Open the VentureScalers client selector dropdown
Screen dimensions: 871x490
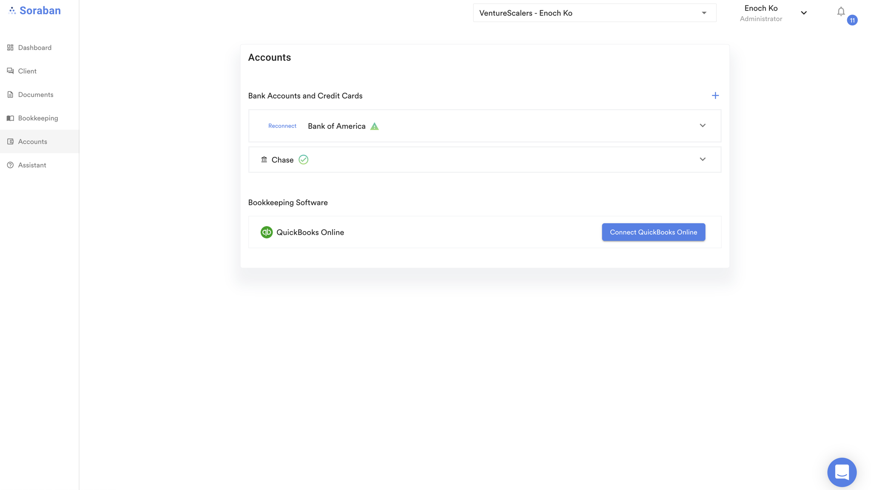click(595, 13)
